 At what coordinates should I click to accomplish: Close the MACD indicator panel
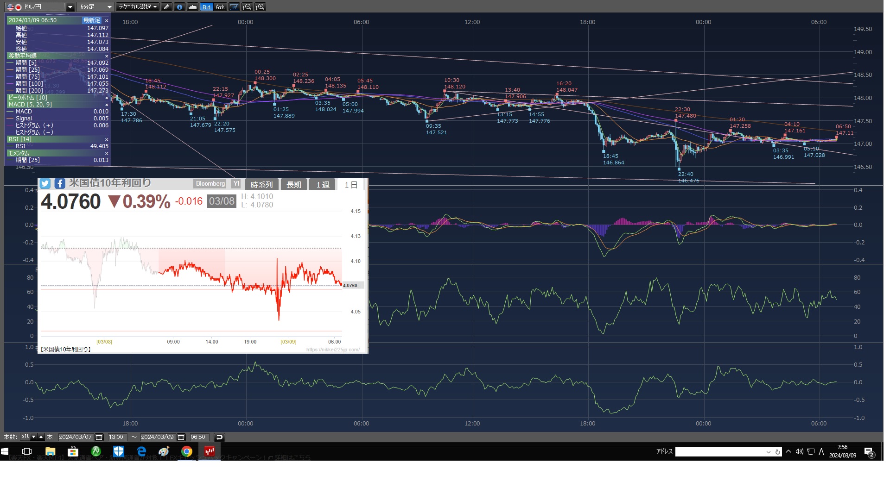[x=107, y=105]
